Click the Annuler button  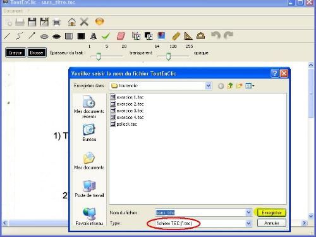272,223
